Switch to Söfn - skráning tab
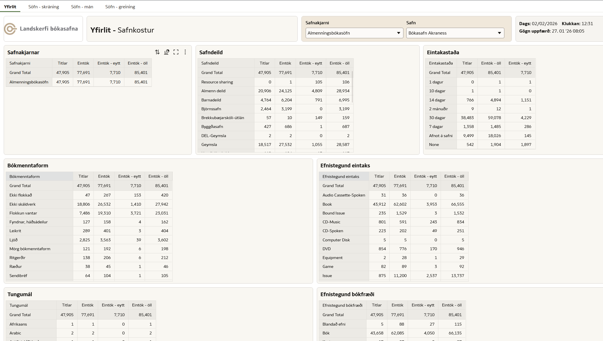 [43, 7]
